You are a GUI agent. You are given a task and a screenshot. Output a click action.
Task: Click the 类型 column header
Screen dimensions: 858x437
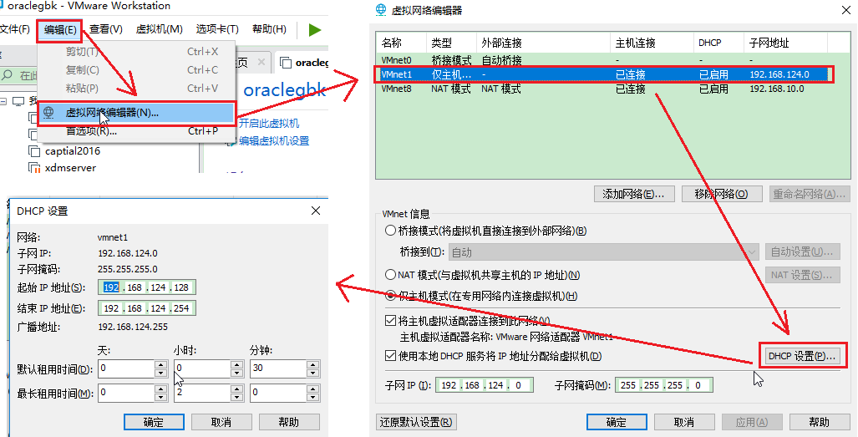click(451, 43)
